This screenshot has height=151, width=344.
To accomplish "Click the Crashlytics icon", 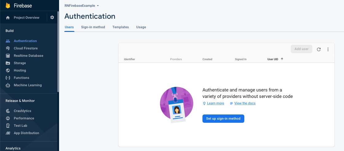I will [x=8, y=111].
